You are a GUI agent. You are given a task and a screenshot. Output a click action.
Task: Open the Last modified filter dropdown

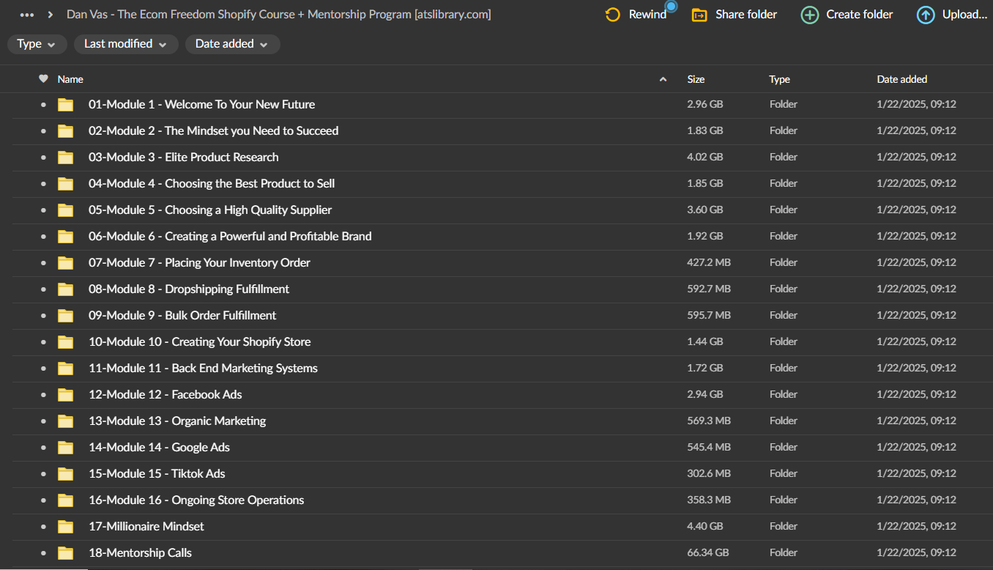125,44
